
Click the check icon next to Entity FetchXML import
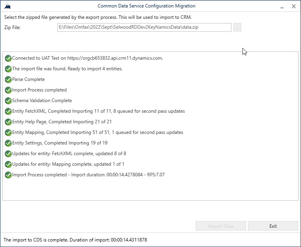point(8,111)
